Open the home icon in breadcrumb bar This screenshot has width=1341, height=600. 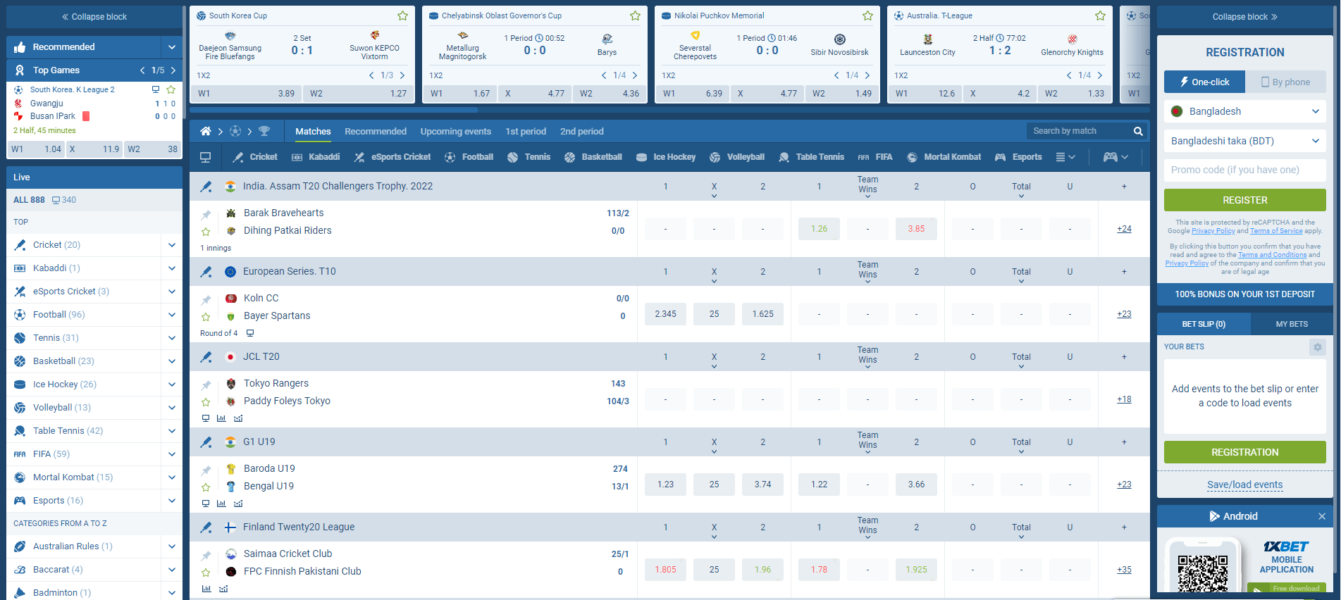pyautogui.click(x=206, y=131)
